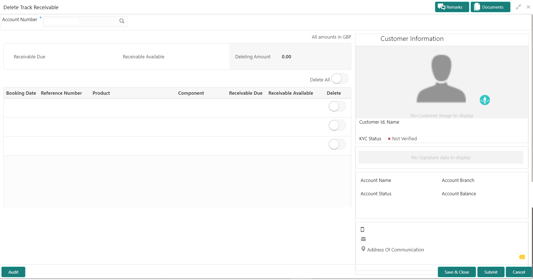Viewport: 533px width, 280px height.
Task: Open Address Of Communication link
Action: [396, 250]
